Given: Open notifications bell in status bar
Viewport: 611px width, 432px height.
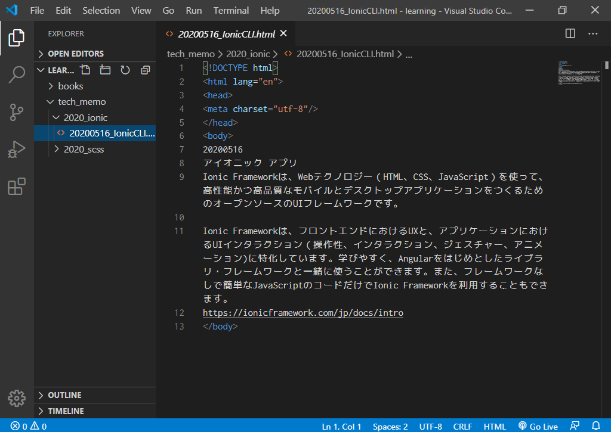Looking at the screenshot, I should [x=596, y=426].
